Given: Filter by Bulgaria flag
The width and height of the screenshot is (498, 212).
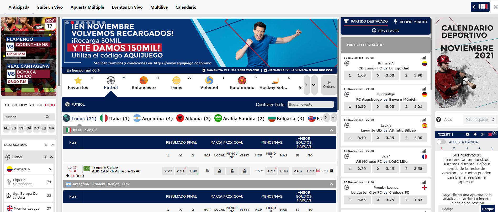Looking at the screenshot, I should pos(272,118).
